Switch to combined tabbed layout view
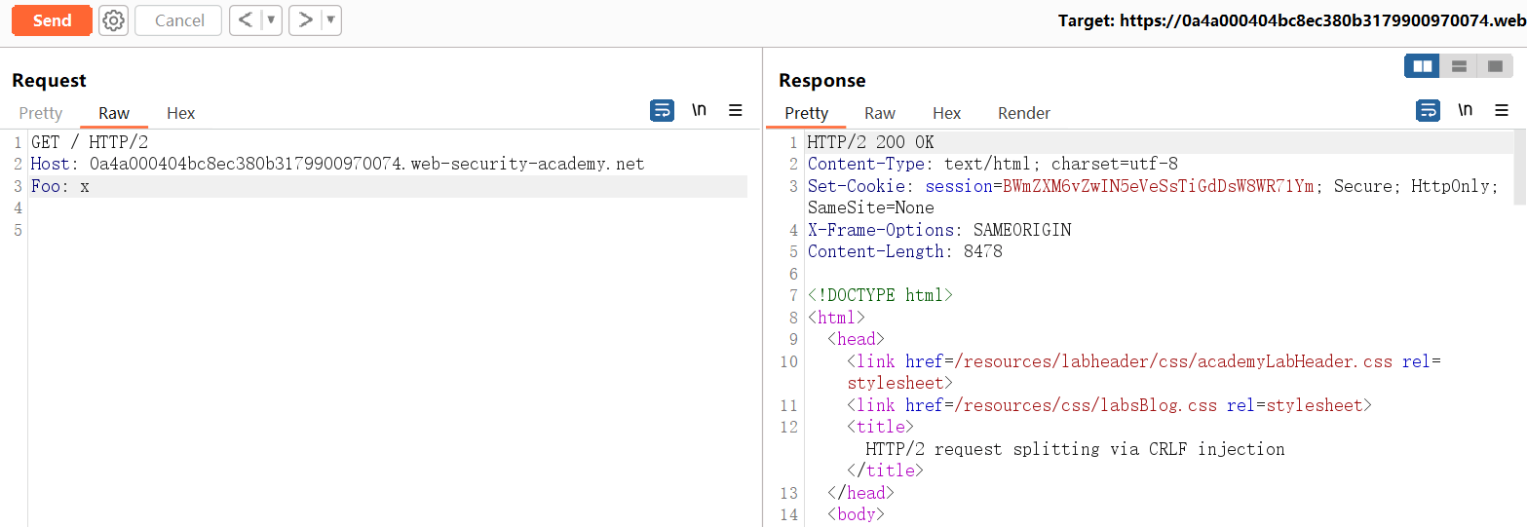The image size is (1527, 527). [1495, 66]
